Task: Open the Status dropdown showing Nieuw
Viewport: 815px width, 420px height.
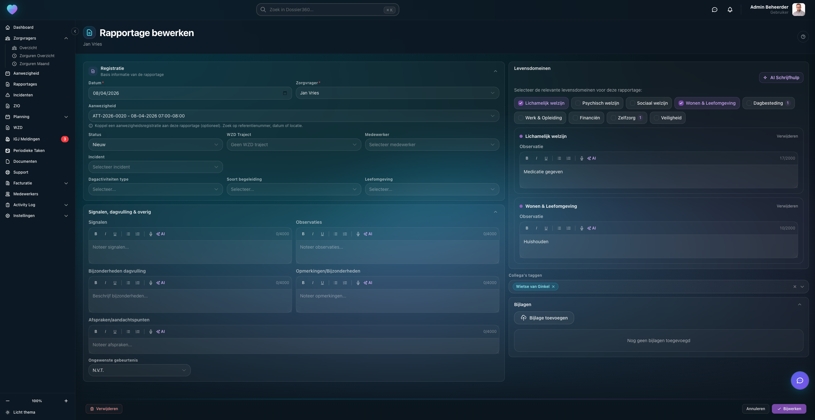Action: [155, 145]
